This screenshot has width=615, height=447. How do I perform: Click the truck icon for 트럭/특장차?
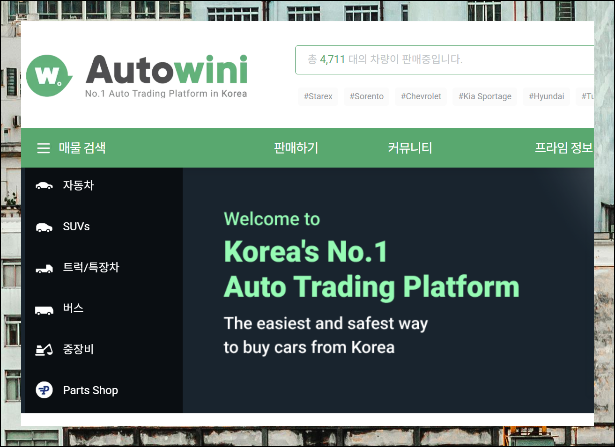point(44,268)
